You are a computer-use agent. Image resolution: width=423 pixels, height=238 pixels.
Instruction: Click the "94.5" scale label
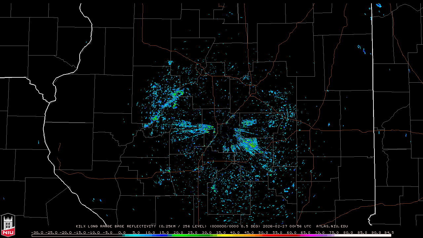click(x=389, y=232)
